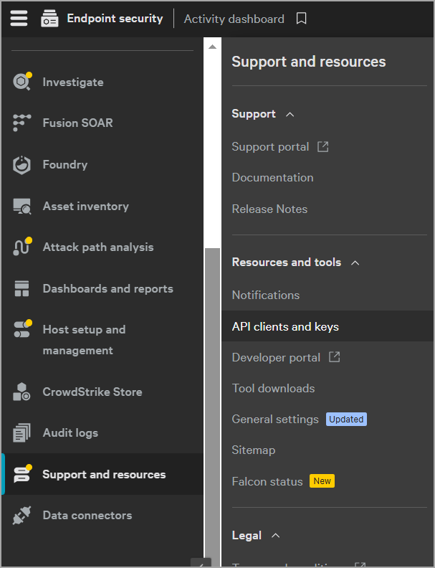Screen dimensions: 435x568
Task: Click the Endpoint security module icon
Action: tap(49, 19)
